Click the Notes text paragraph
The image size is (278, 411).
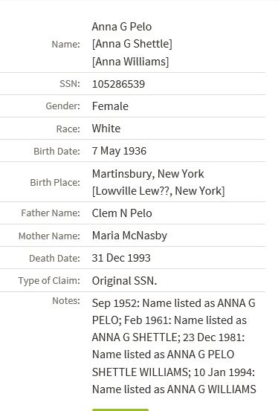[174, 346]
